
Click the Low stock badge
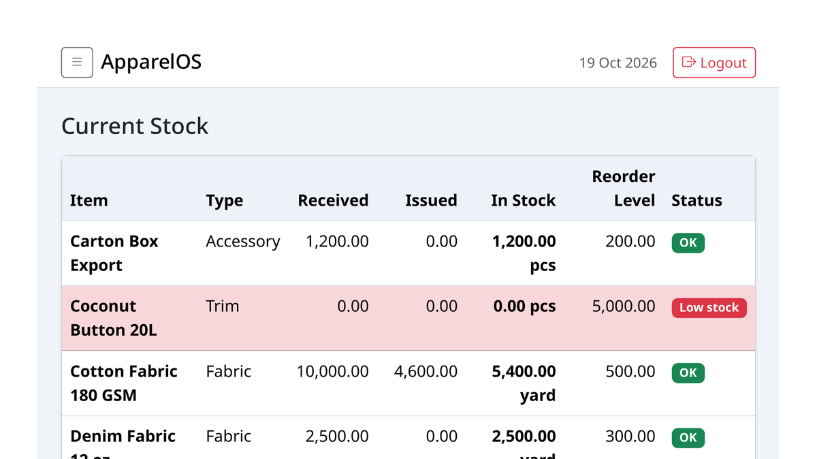coord(709,308)
